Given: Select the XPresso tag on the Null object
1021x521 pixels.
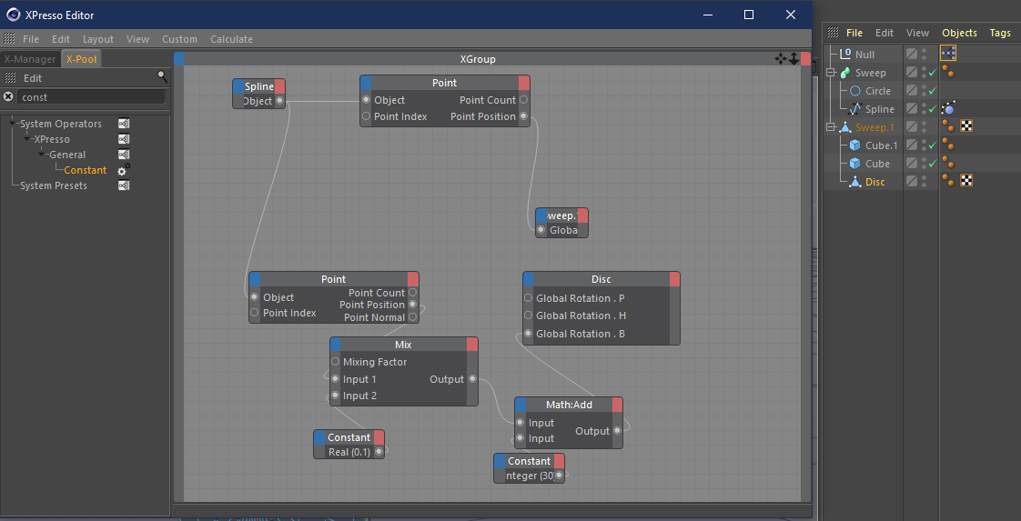Looking at the screenshot, I should pos(948,54).
